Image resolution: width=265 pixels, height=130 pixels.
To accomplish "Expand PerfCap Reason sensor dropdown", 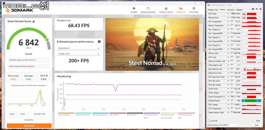I will (228, 101).
